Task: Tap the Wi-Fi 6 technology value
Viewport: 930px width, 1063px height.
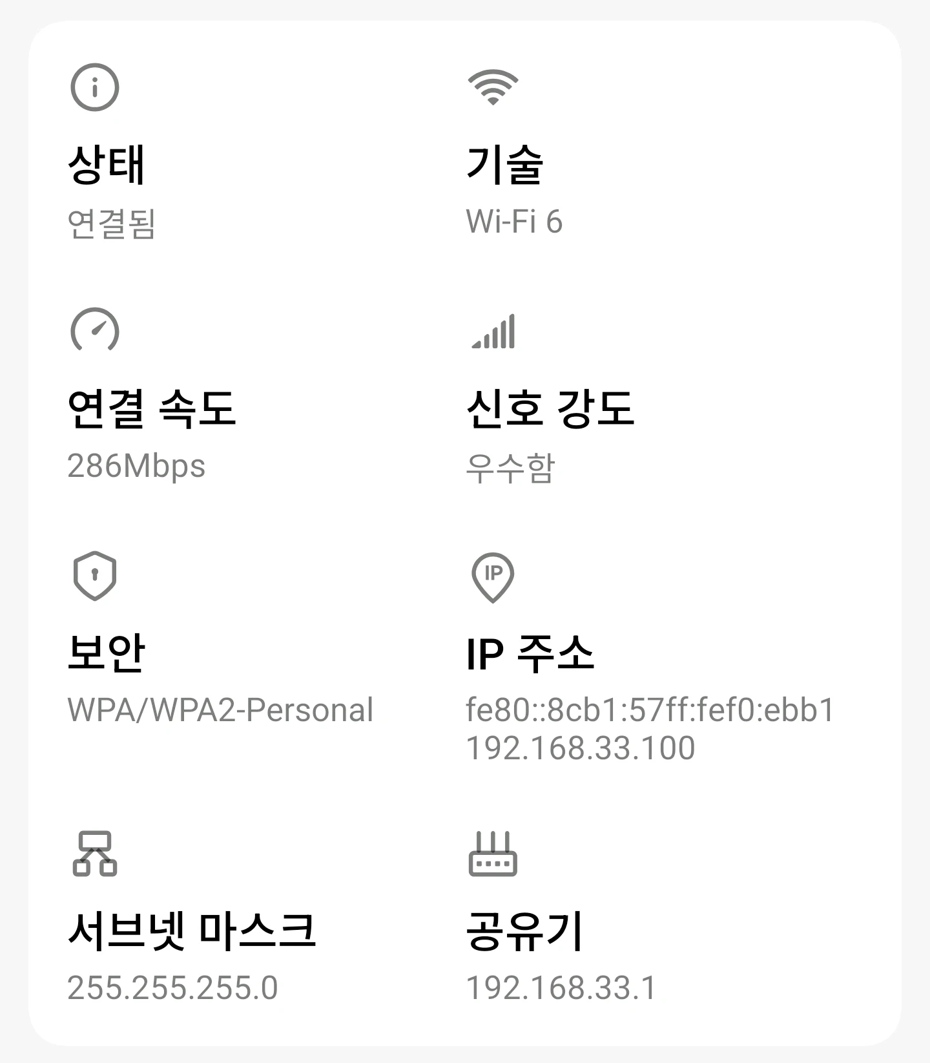Action: click(x=514, y=222)
